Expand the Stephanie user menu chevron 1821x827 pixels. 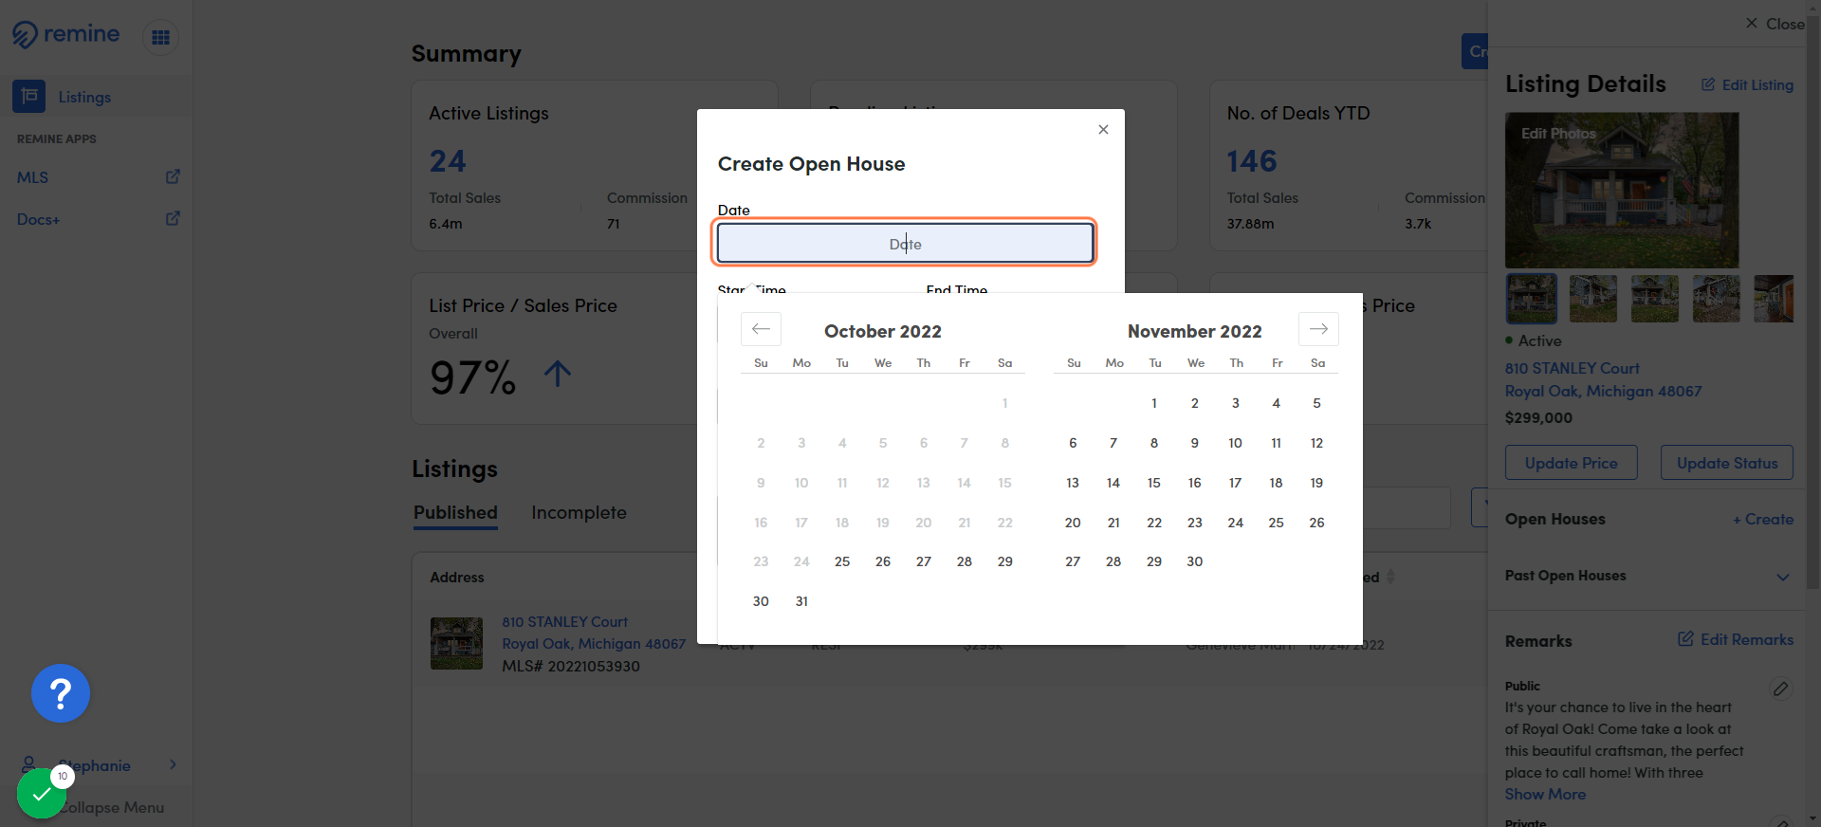click(x=173, y=764)
